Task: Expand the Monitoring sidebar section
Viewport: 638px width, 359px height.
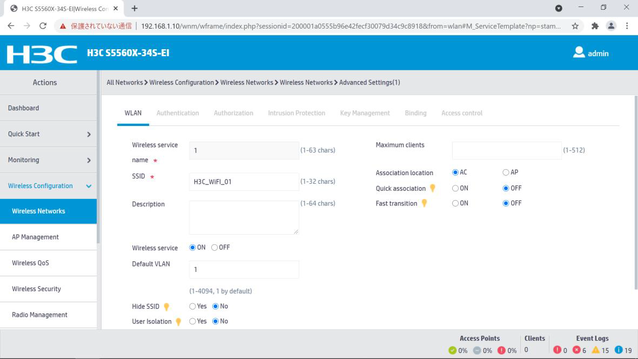Action: click(x=49, y=160)
